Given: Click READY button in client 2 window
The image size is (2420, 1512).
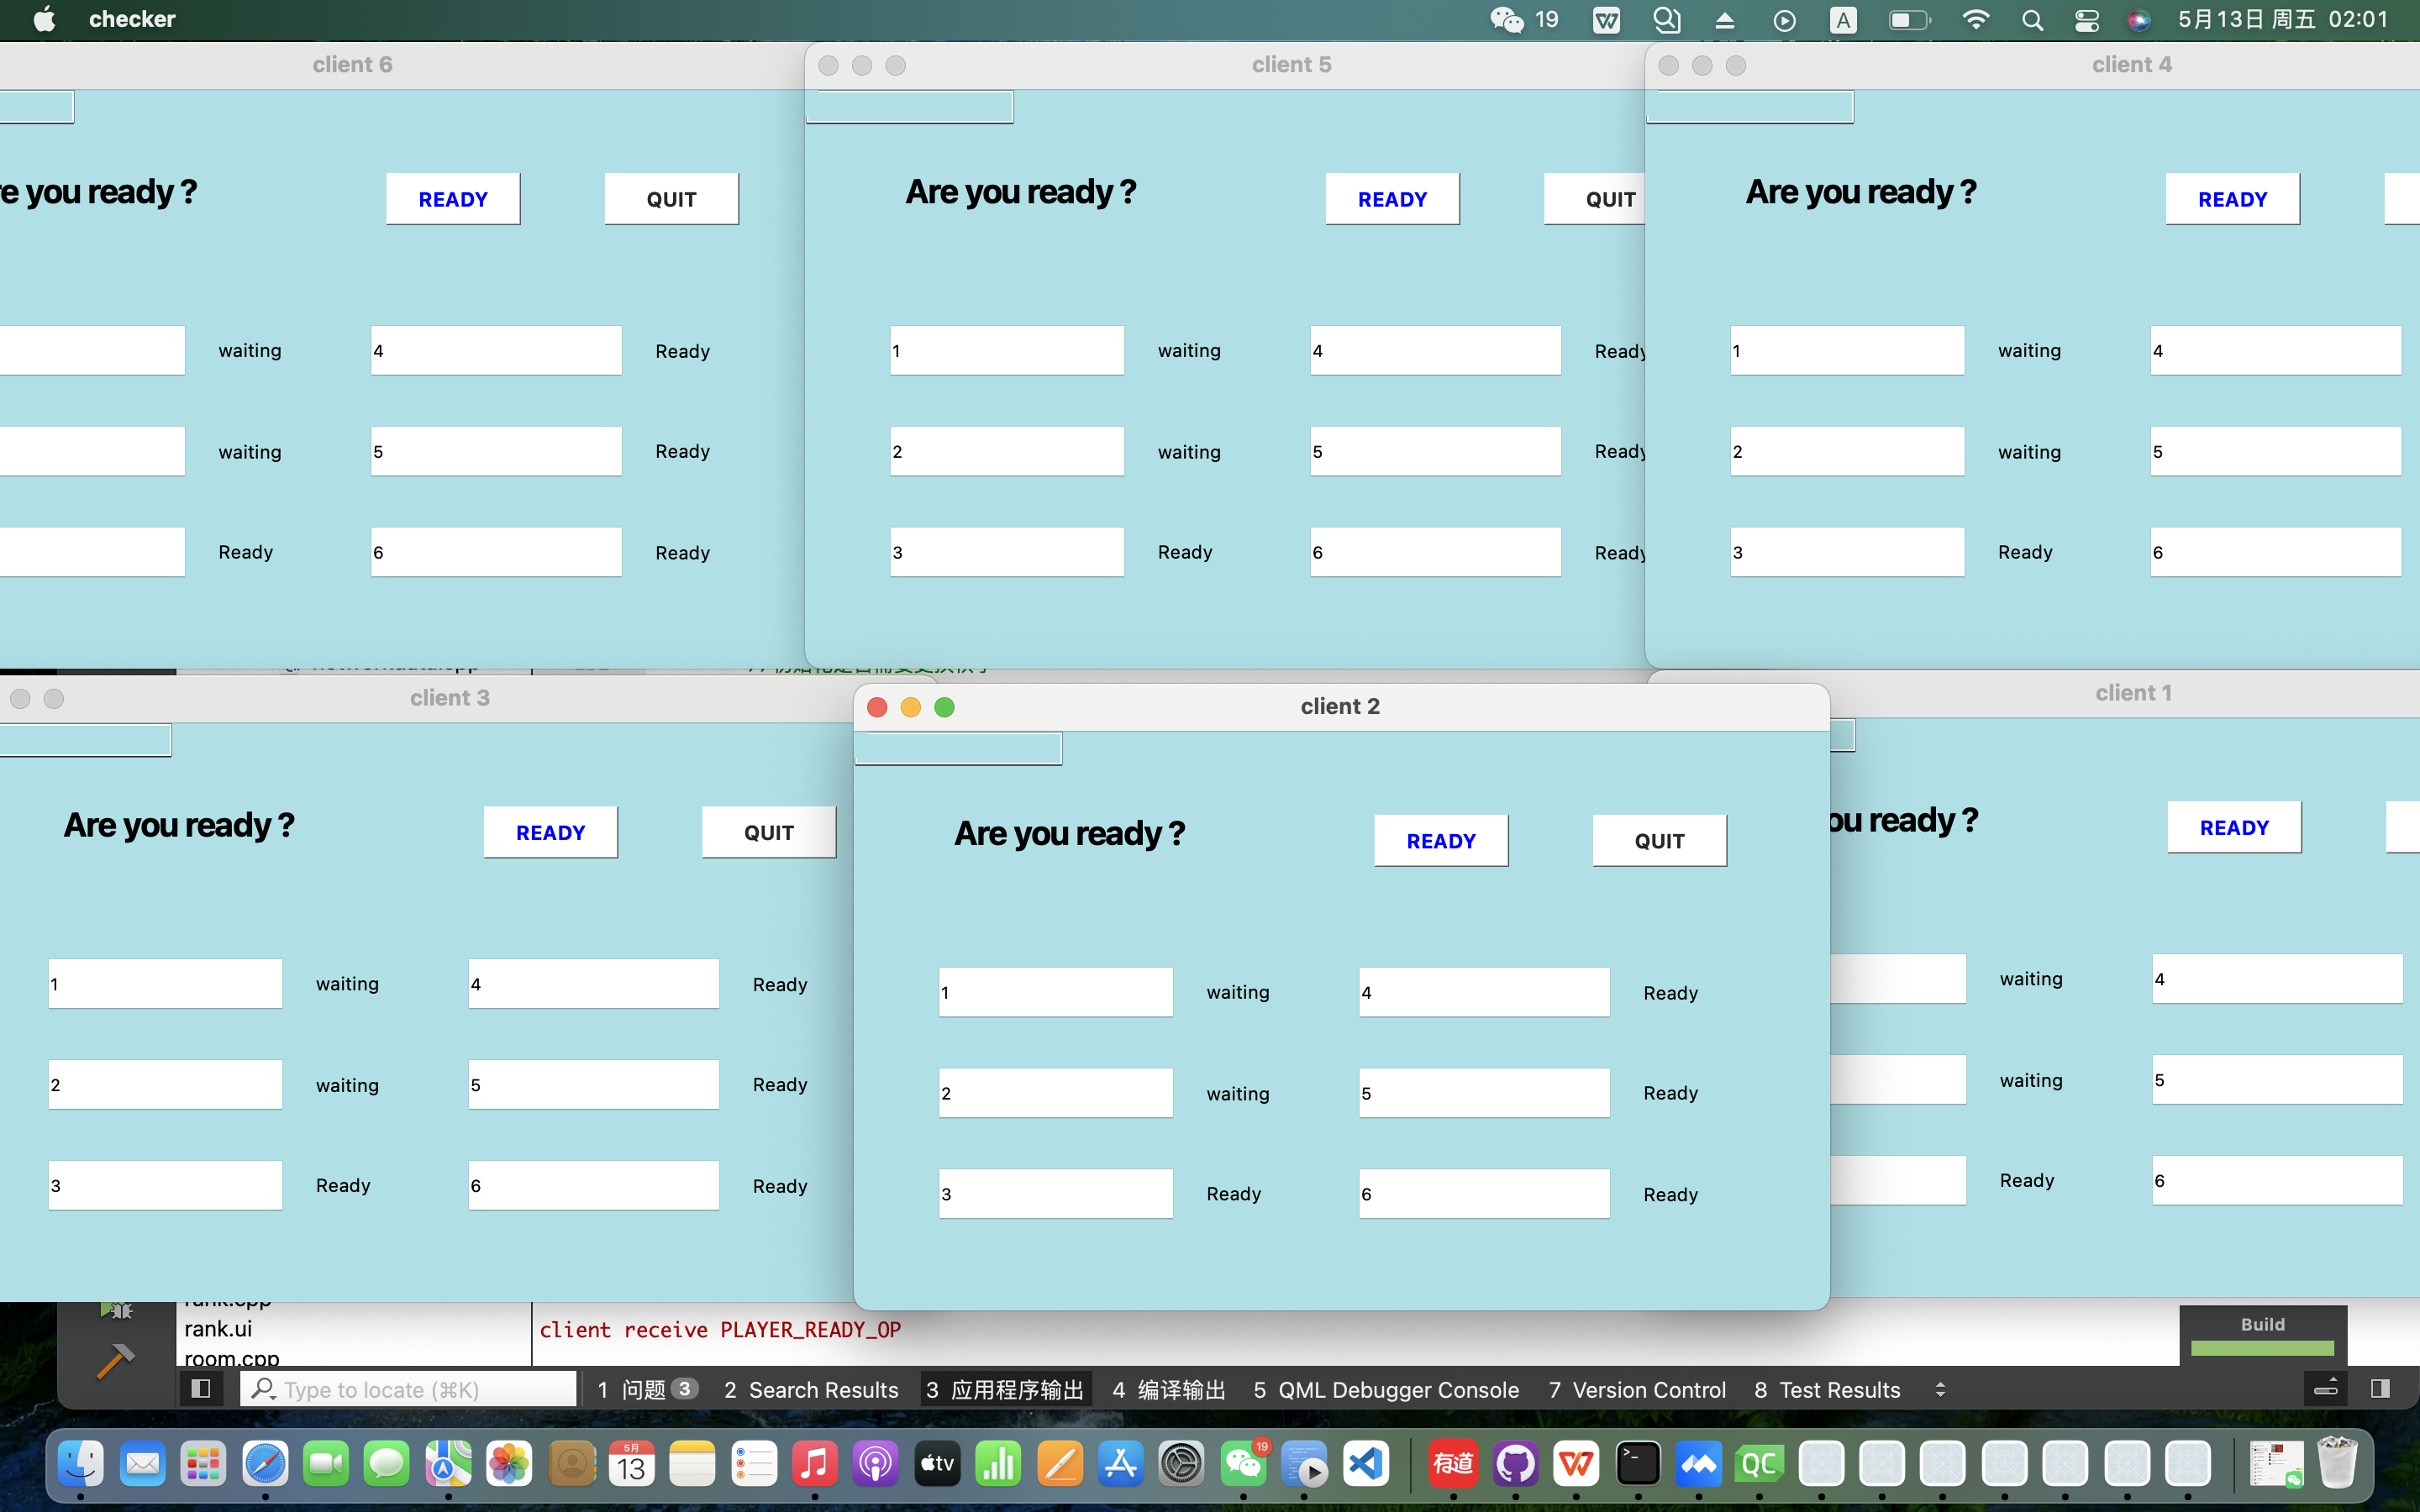Looking at the screenshot, I should (x=1441, y=841).
